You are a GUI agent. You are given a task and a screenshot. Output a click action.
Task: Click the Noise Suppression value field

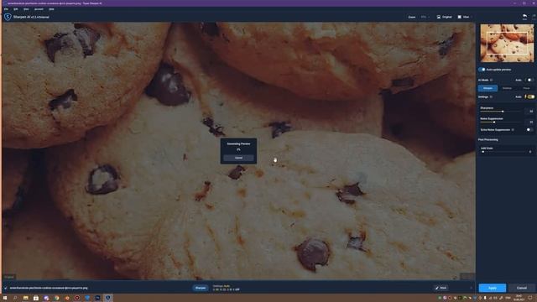pyautogui.click(x=530, y=122)
